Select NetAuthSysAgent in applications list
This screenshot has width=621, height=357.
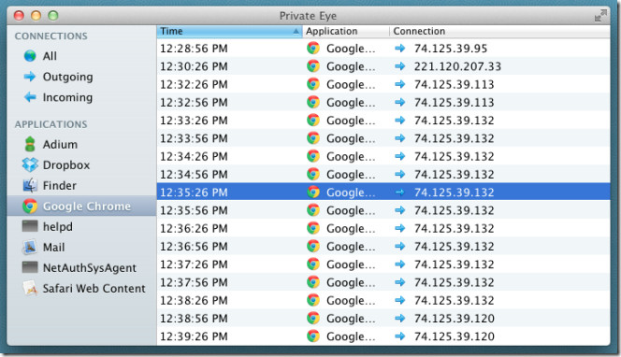point(89,268)
